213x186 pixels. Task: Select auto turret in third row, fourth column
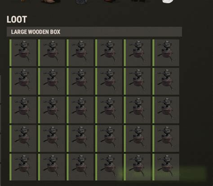[x=109, y=110]
